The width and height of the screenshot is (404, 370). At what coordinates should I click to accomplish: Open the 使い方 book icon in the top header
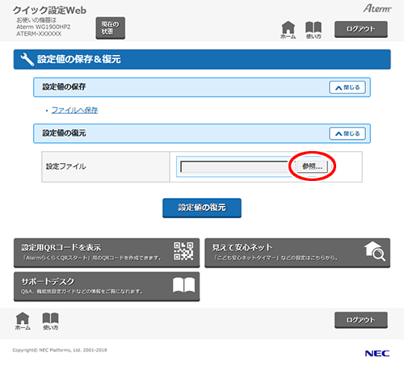(314, 30)
